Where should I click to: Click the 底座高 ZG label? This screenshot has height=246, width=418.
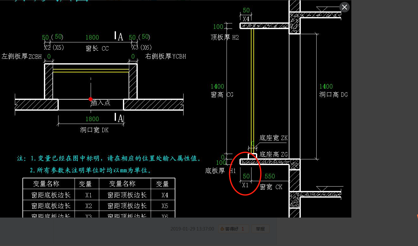point(274,154)
